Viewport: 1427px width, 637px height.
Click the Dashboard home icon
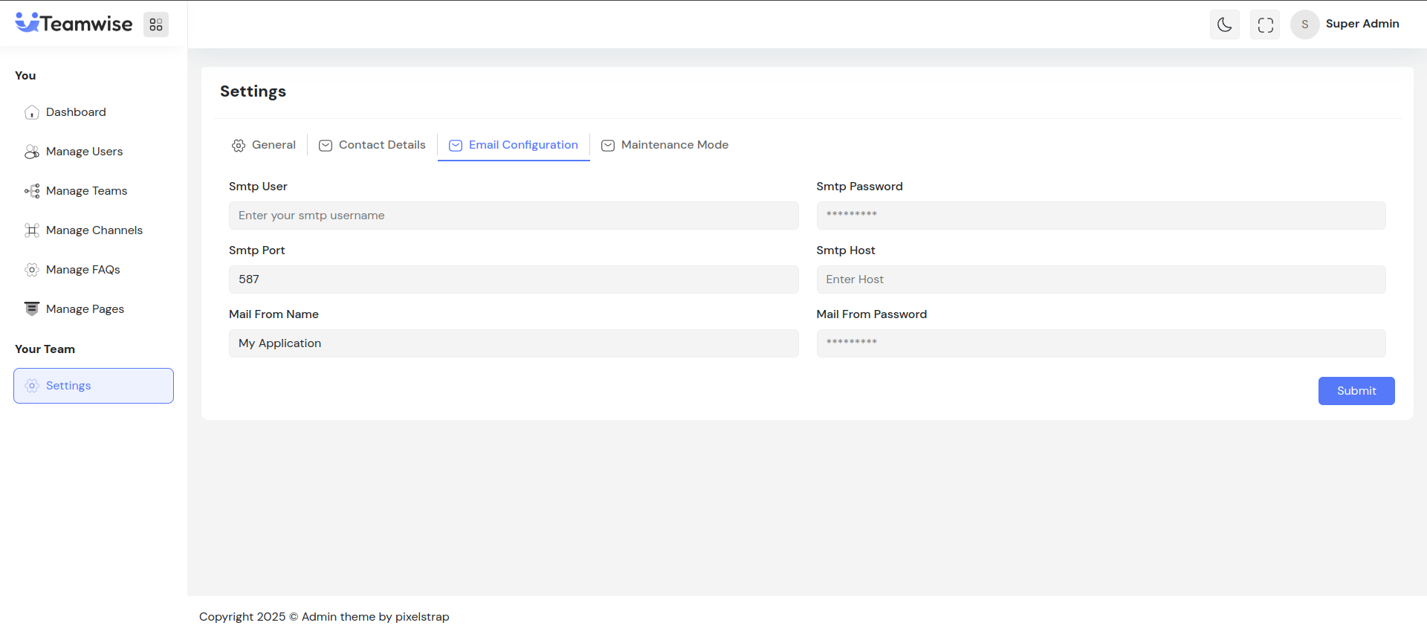[32, 112]
